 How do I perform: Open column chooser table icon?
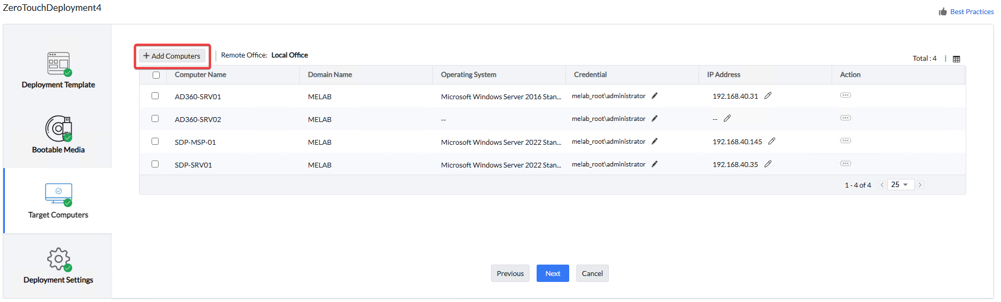pyautogui.click(x=956, y=59)
